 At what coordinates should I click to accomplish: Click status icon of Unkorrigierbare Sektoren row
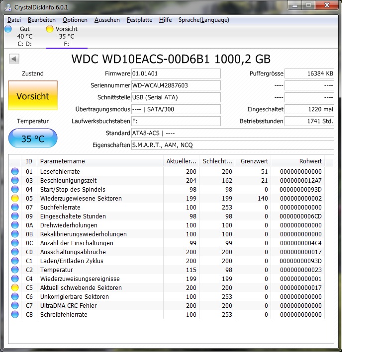click(15, 296)
